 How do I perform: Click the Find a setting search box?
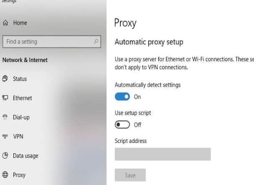coord(52,42)
